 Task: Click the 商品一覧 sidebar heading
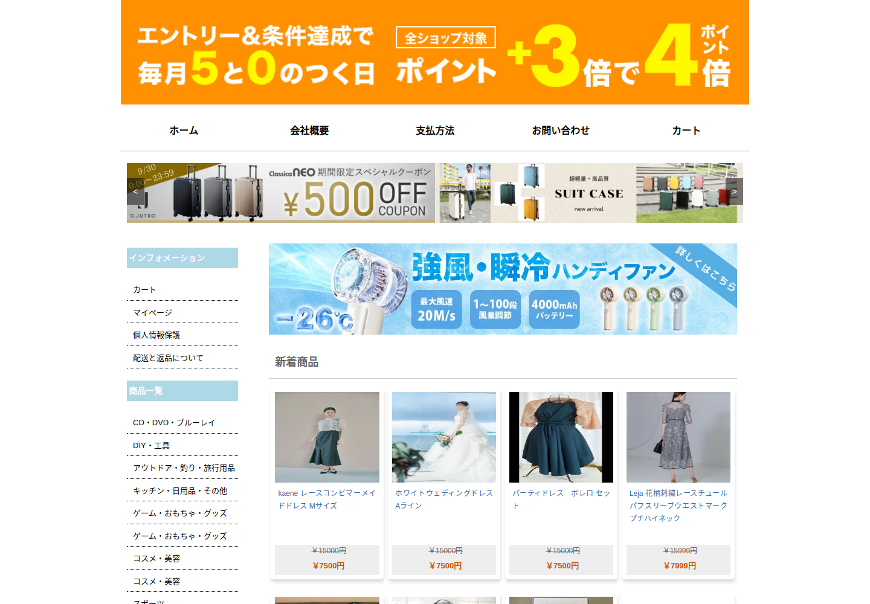(x=182, y=391)
